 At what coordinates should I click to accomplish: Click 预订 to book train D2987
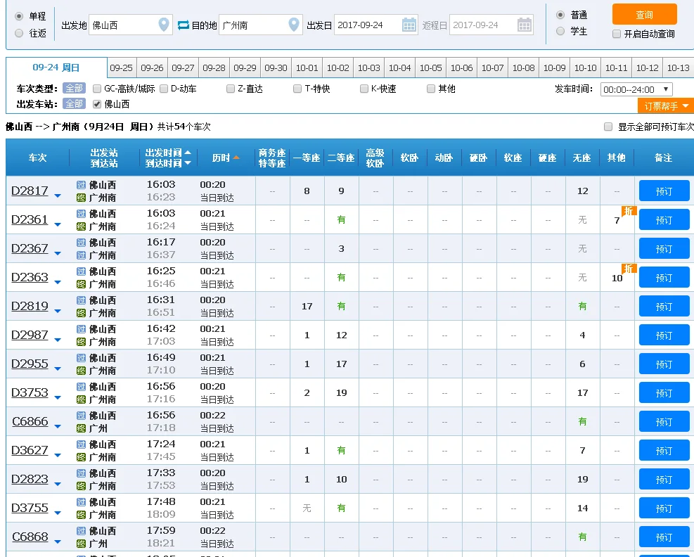pos(664,335)
